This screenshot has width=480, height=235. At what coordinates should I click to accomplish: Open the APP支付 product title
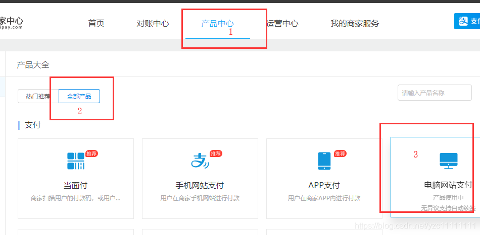point(324,185)
